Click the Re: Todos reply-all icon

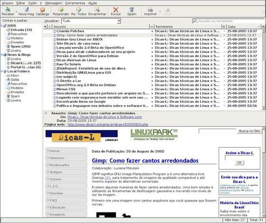point(78,12)
